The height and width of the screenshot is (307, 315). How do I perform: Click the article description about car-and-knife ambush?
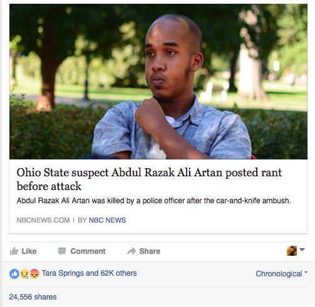[153, 201]
